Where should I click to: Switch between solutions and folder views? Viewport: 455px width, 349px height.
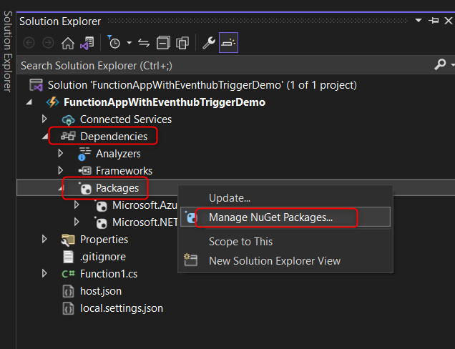(x=87, y=43)
